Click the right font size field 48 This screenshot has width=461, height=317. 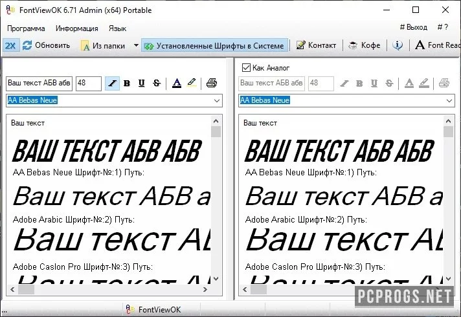tap(320, 83)
